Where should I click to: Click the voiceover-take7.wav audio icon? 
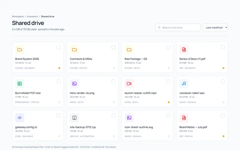coord(184,84)
